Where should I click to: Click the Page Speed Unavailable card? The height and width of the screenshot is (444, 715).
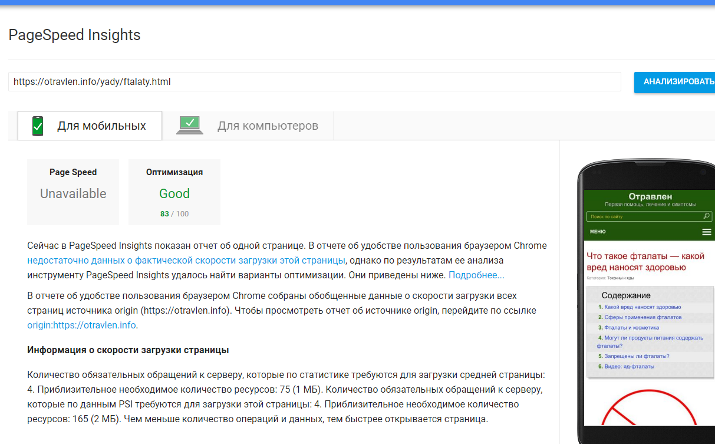(x=73, y=192)
